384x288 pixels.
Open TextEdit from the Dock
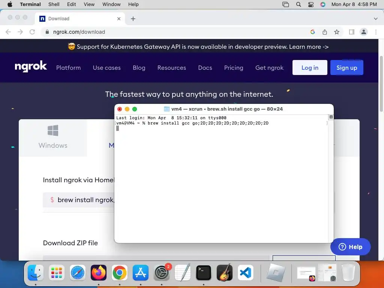183,273
